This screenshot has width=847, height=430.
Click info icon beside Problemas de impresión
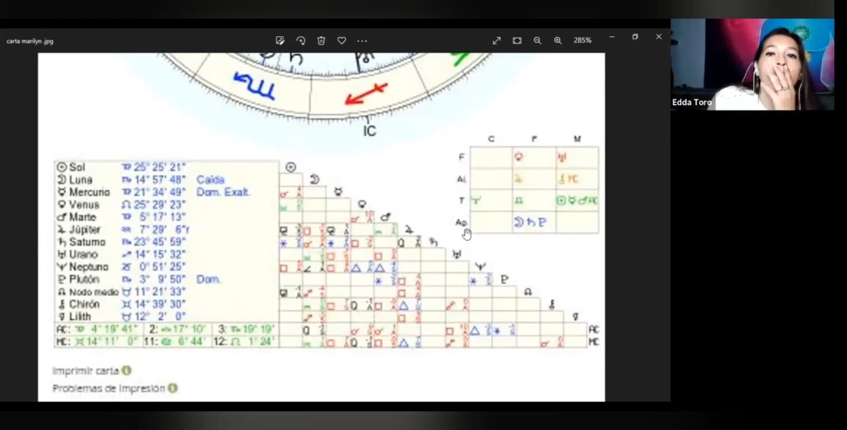point(173,388)
